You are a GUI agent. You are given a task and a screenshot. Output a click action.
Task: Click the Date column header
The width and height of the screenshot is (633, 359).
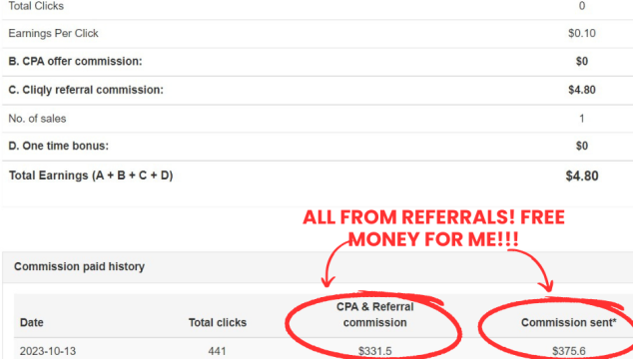click(32, 323)
